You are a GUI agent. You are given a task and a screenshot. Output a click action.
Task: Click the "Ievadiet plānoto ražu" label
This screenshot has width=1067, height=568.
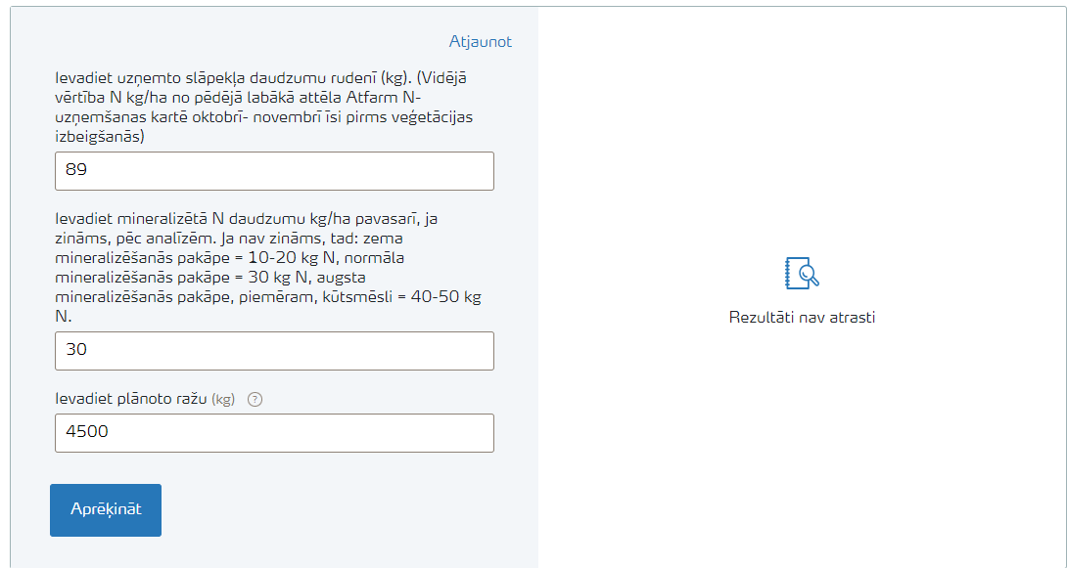pos(131,399)
